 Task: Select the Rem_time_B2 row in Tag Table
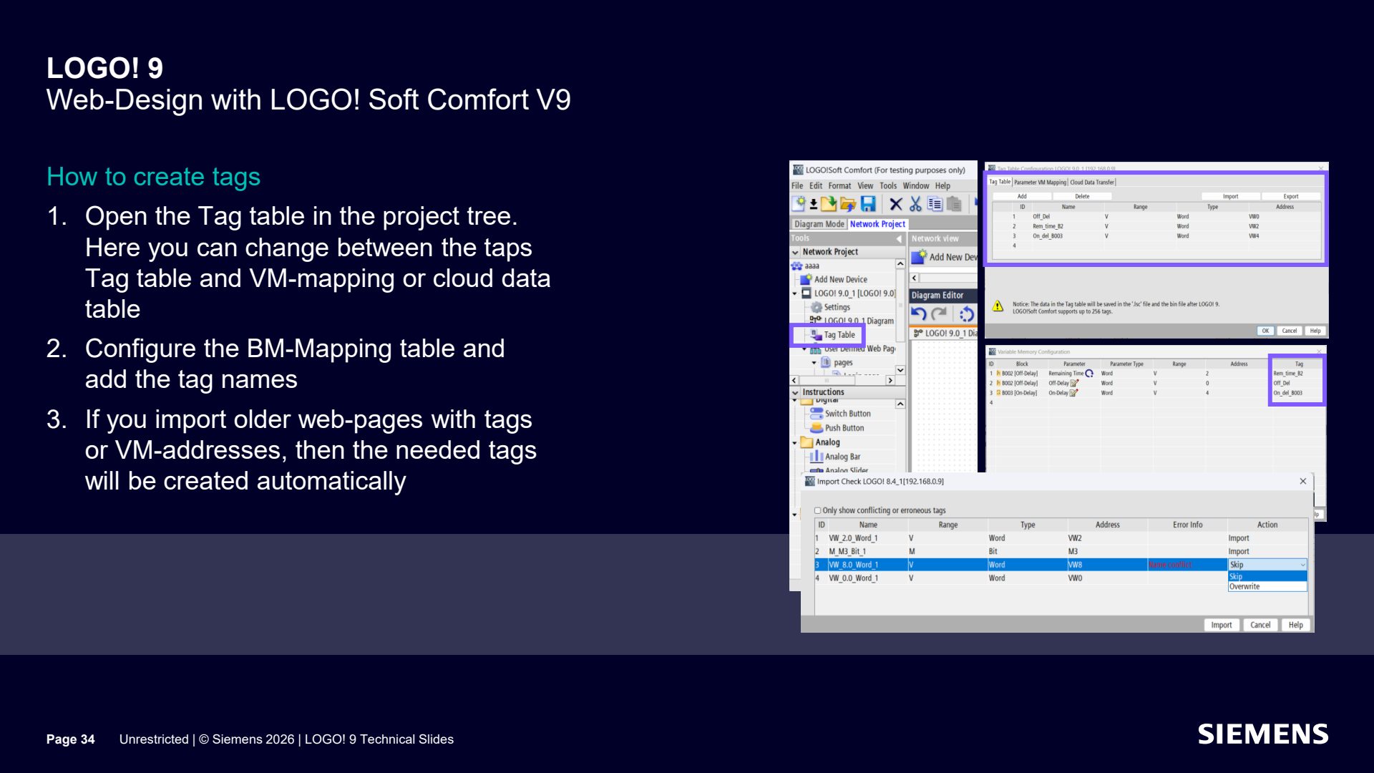point(1156,226)
